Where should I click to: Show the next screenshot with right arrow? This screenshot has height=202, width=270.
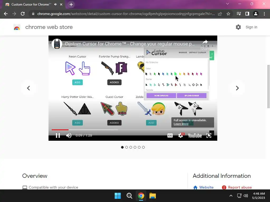pyautogui.click(x=237, y=88)
